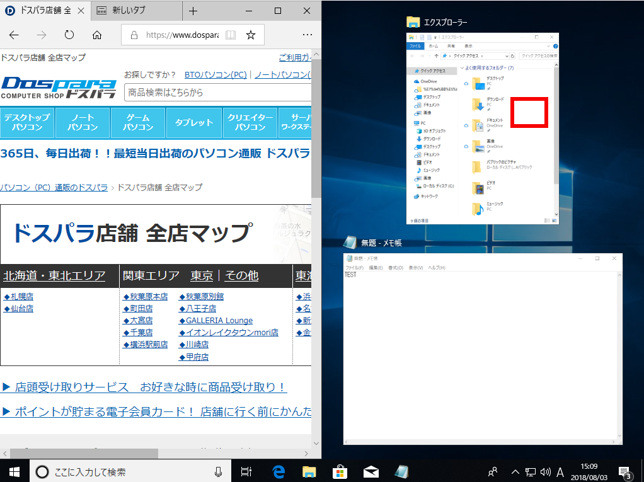644x482 pixels.
Task: Refresh the Dospara page
Action: click(x=69, y=35)
